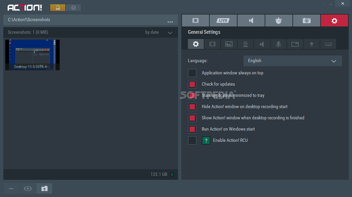
Task: Open webcam settings sub-tab
Action: (x=245, y=44)
